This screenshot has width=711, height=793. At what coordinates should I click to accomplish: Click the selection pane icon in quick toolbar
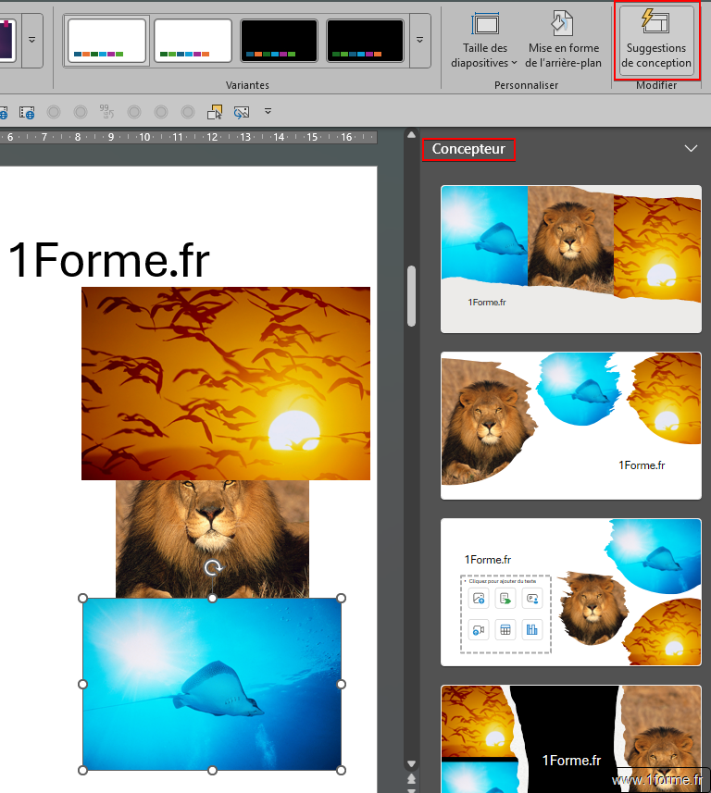(x=215, y=112)
